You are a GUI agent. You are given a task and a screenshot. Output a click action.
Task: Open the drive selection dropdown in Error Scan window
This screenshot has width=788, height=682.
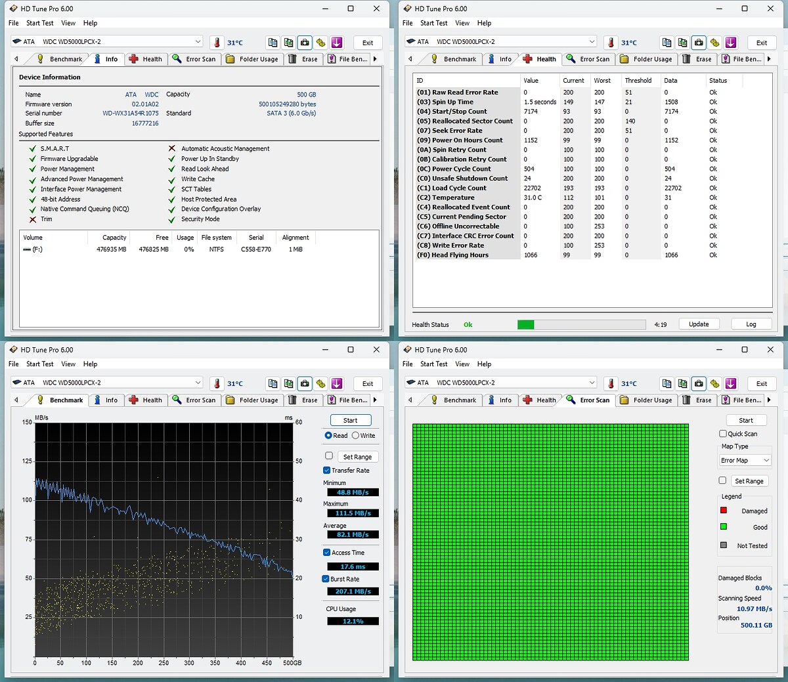pos(501,383)
